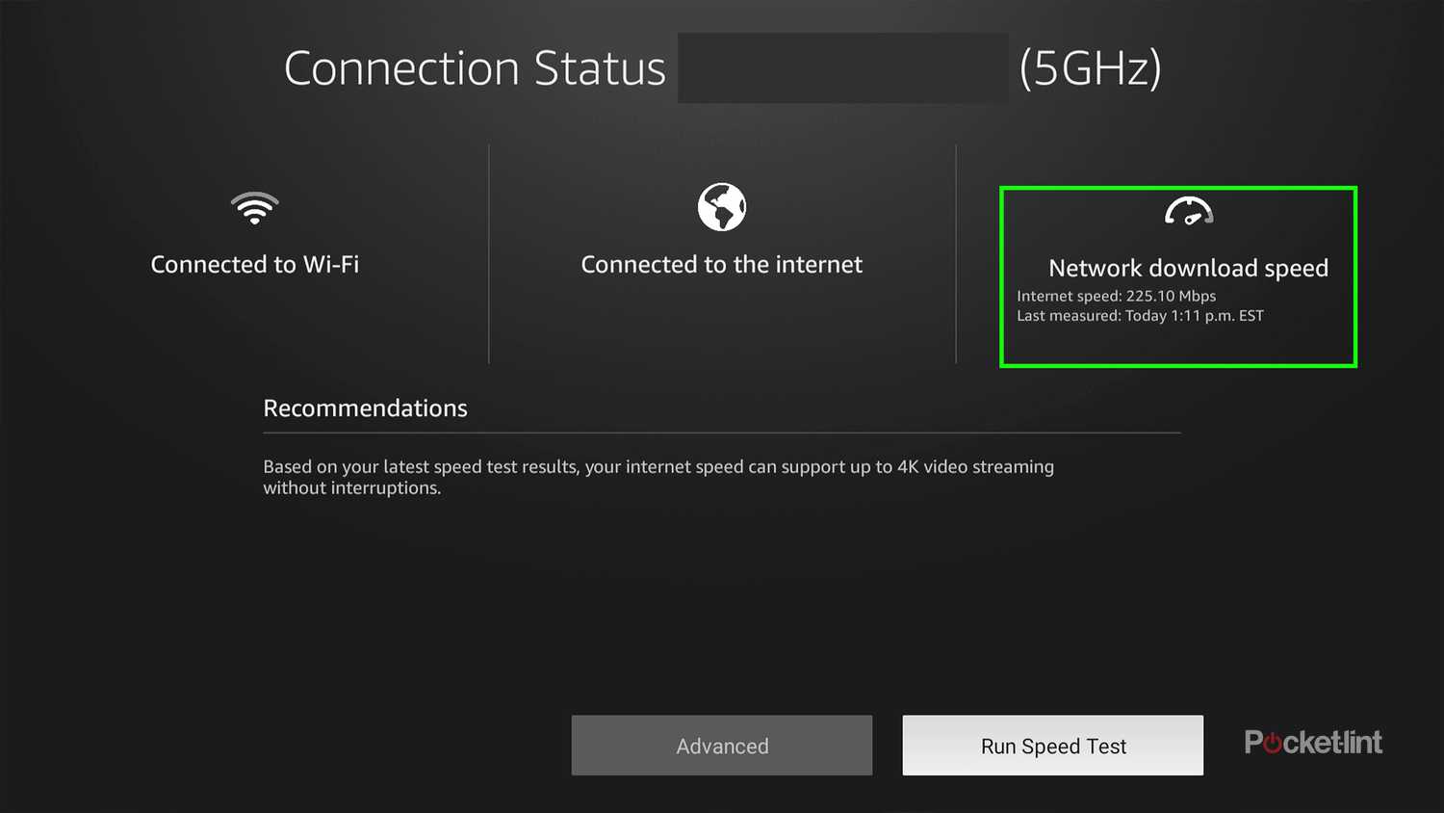Click the Connection Status title

[475, 67]
